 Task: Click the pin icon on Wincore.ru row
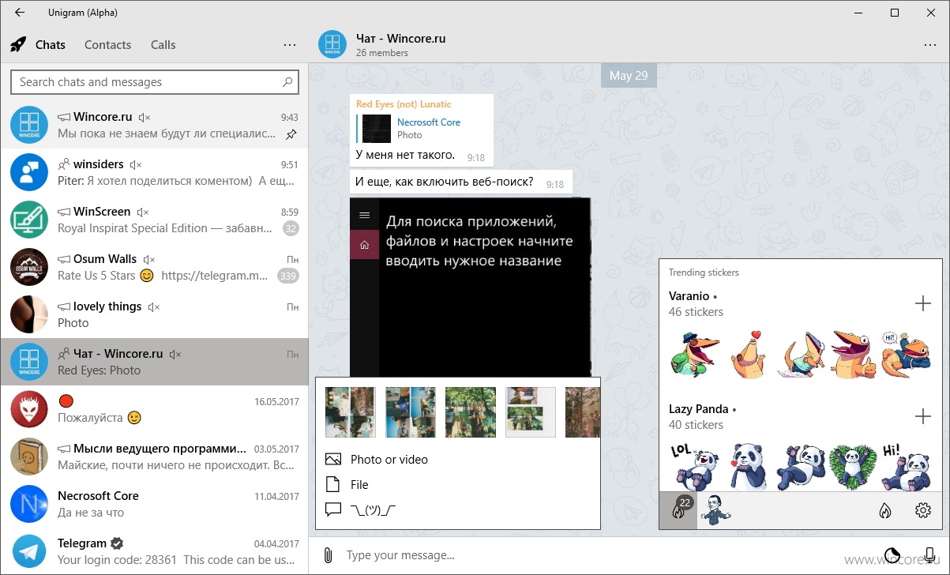[291, 134]
